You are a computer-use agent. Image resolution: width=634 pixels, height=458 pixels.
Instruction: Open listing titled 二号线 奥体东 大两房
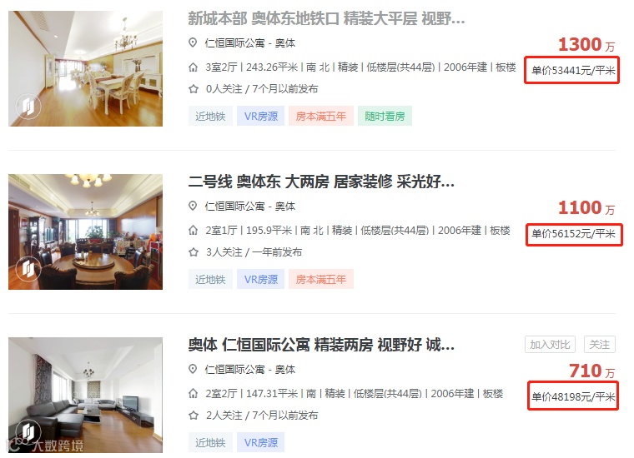coord(321,182)
